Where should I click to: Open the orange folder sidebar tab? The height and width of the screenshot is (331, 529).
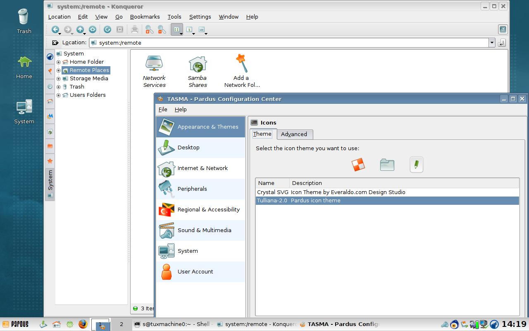(50, 146)
